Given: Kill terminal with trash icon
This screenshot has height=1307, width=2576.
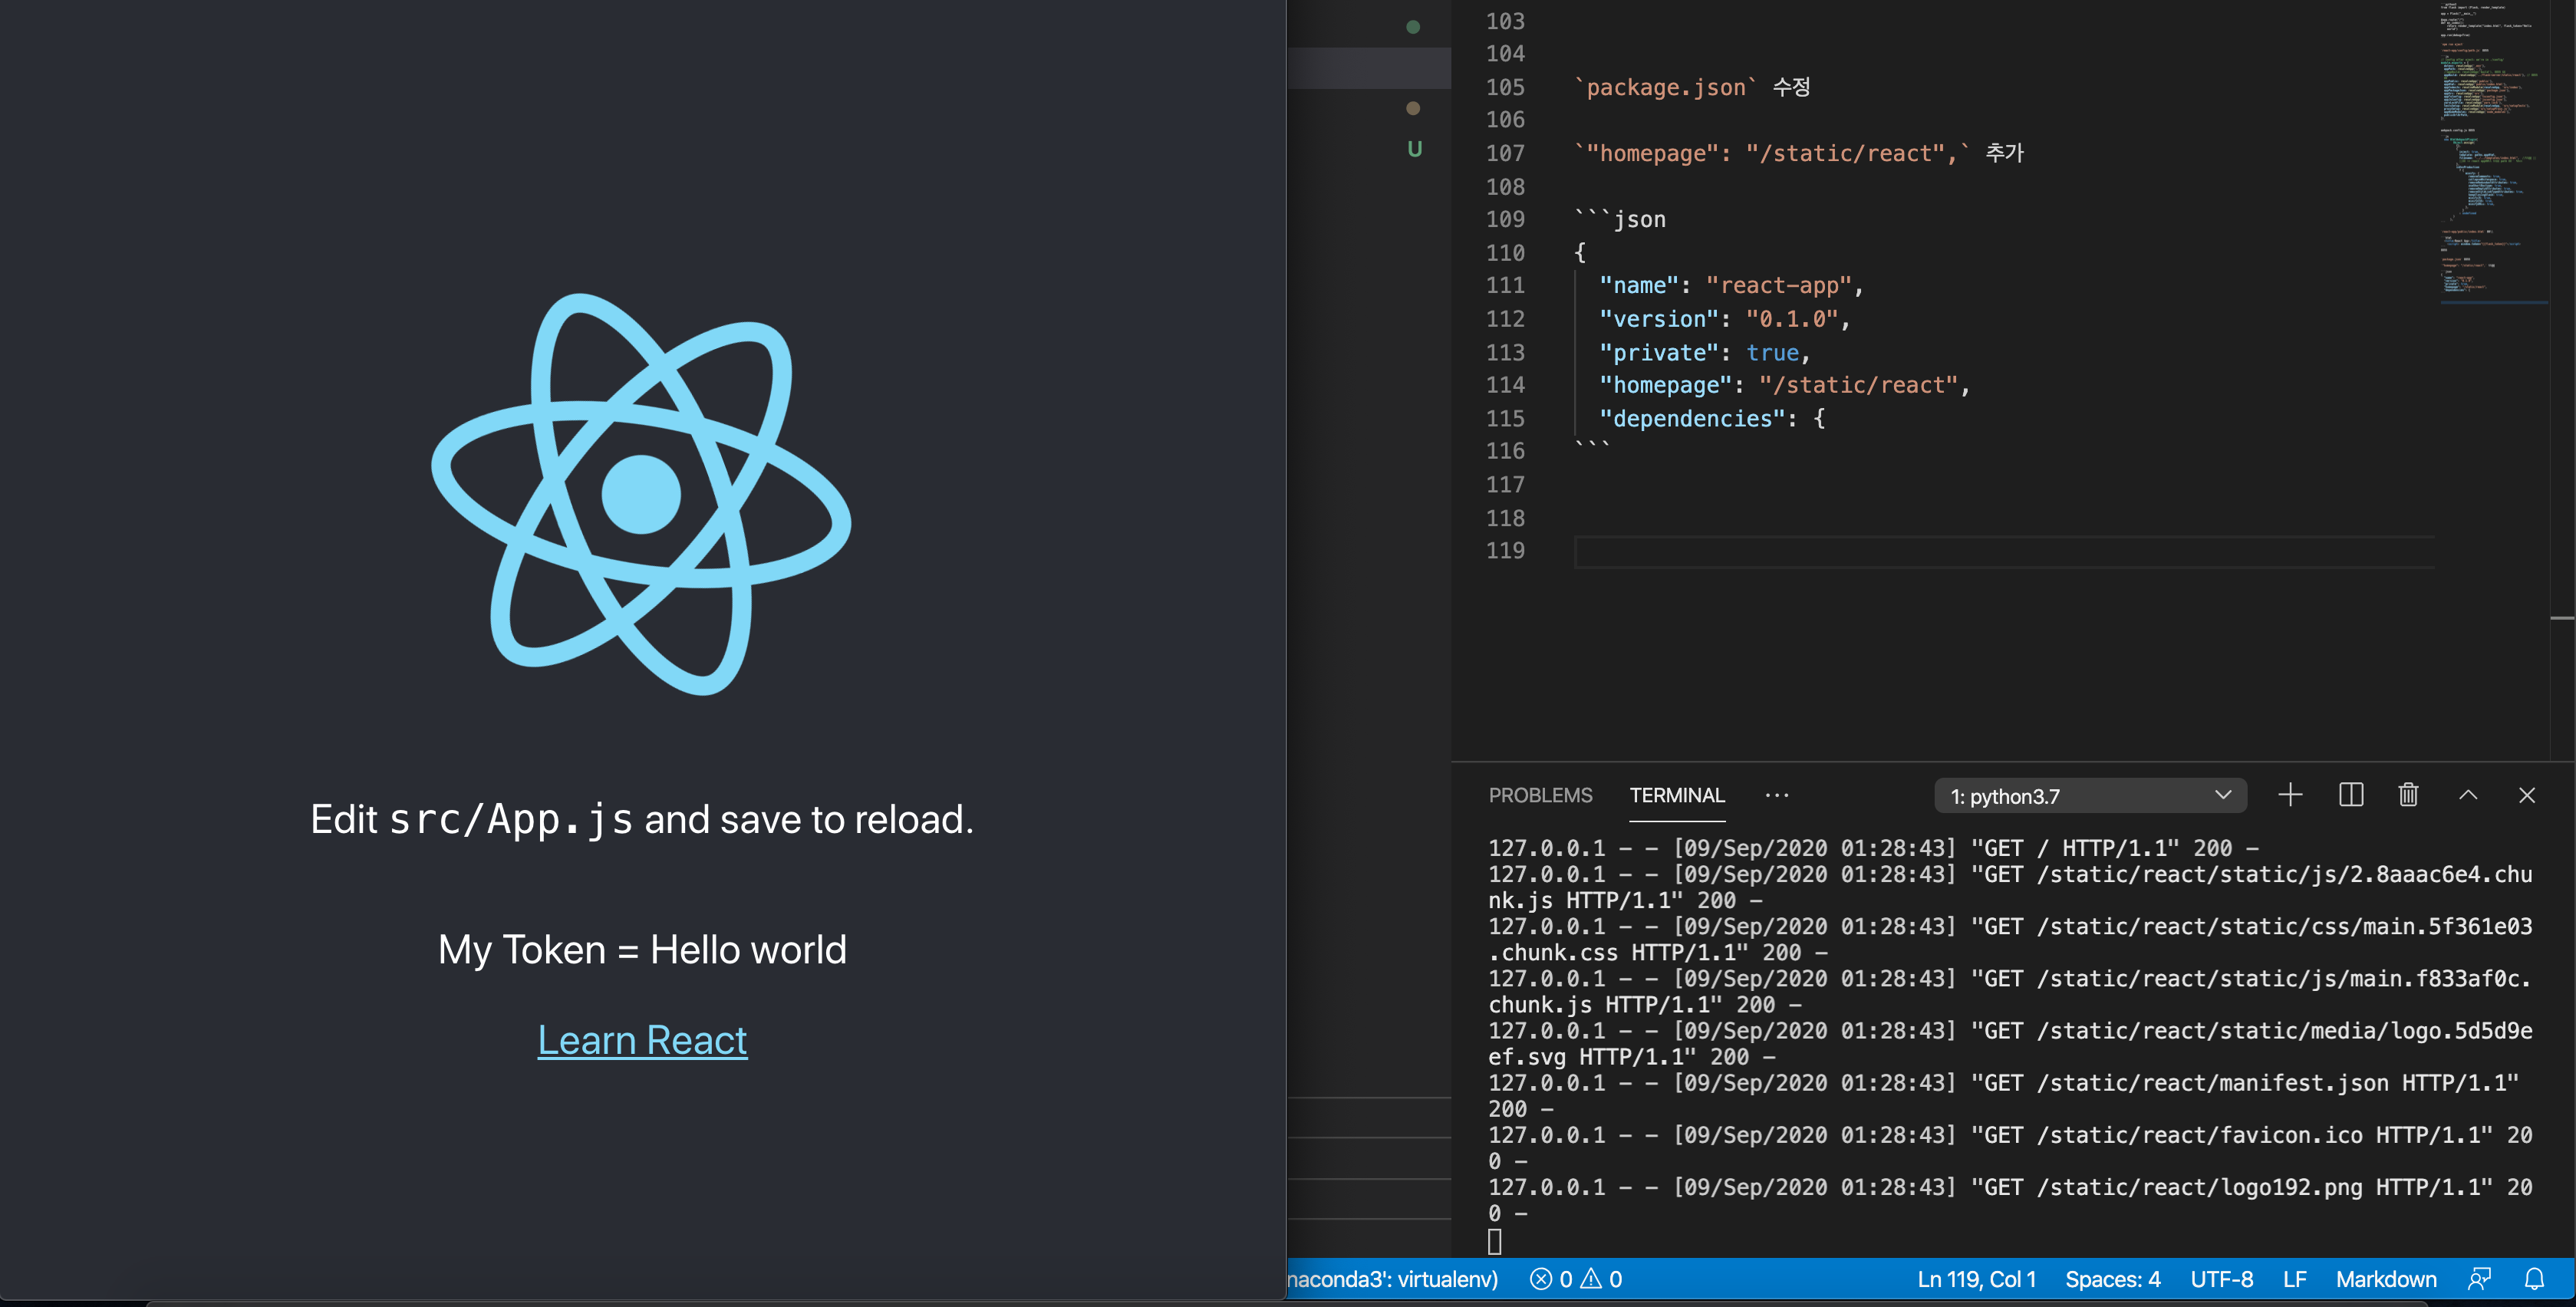Looking at the screenshot, I should (x=2408, y=795).
